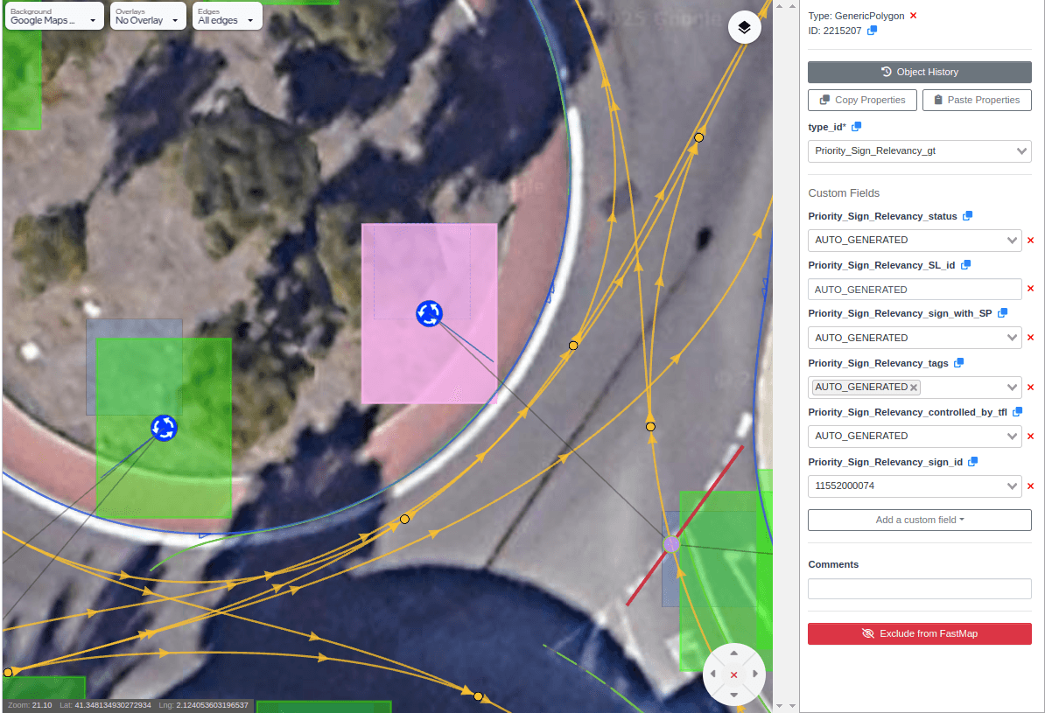This screenshot has width=1045, height=713.
Task: Click the Lat 41.348134930272934 status readout
Action: point(105,705)
